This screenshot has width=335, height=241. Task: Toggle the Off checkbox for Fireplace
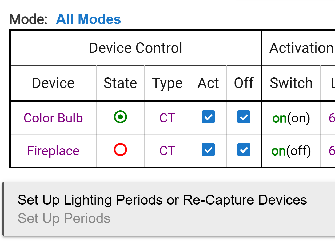coord(244,150)
